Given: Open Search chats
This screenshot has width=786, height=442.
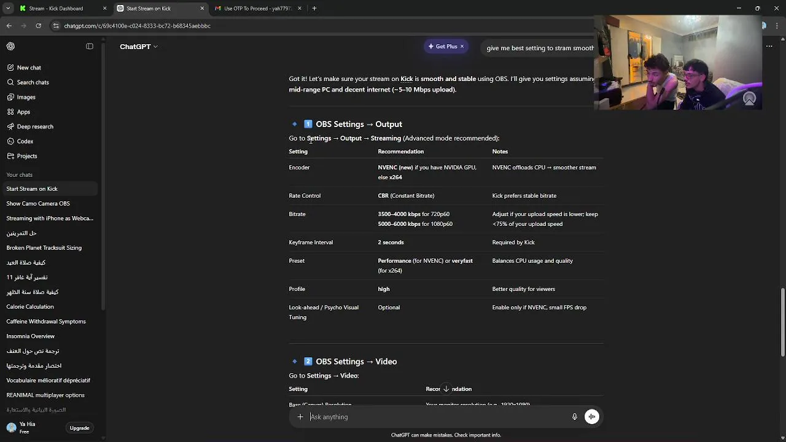Looking at the screenshot, I should tap(33, 82).
